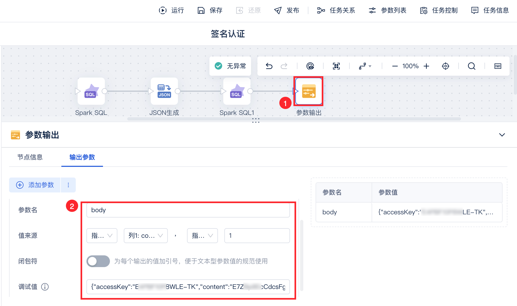Switch to the 节点信息 tab
The height and width of the screenshot is (306, 517).
coord(30,157)
